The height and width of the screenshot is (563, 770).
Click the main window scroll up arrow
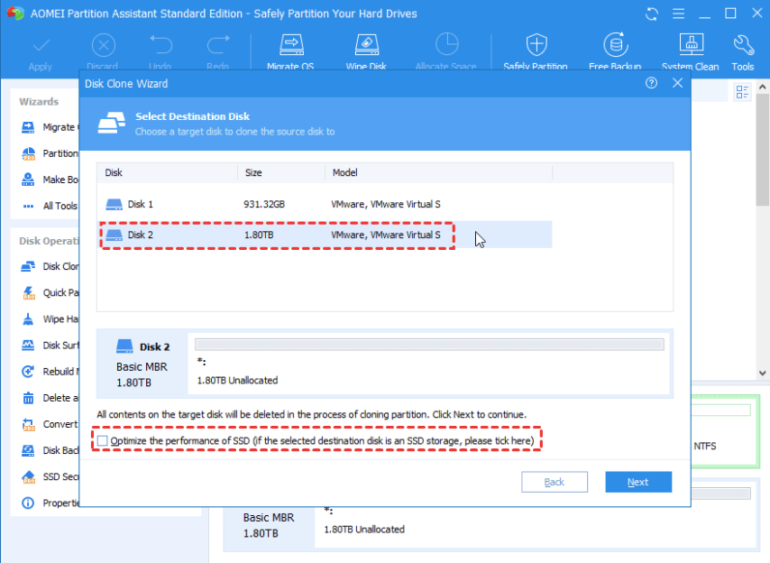[762, 87]
